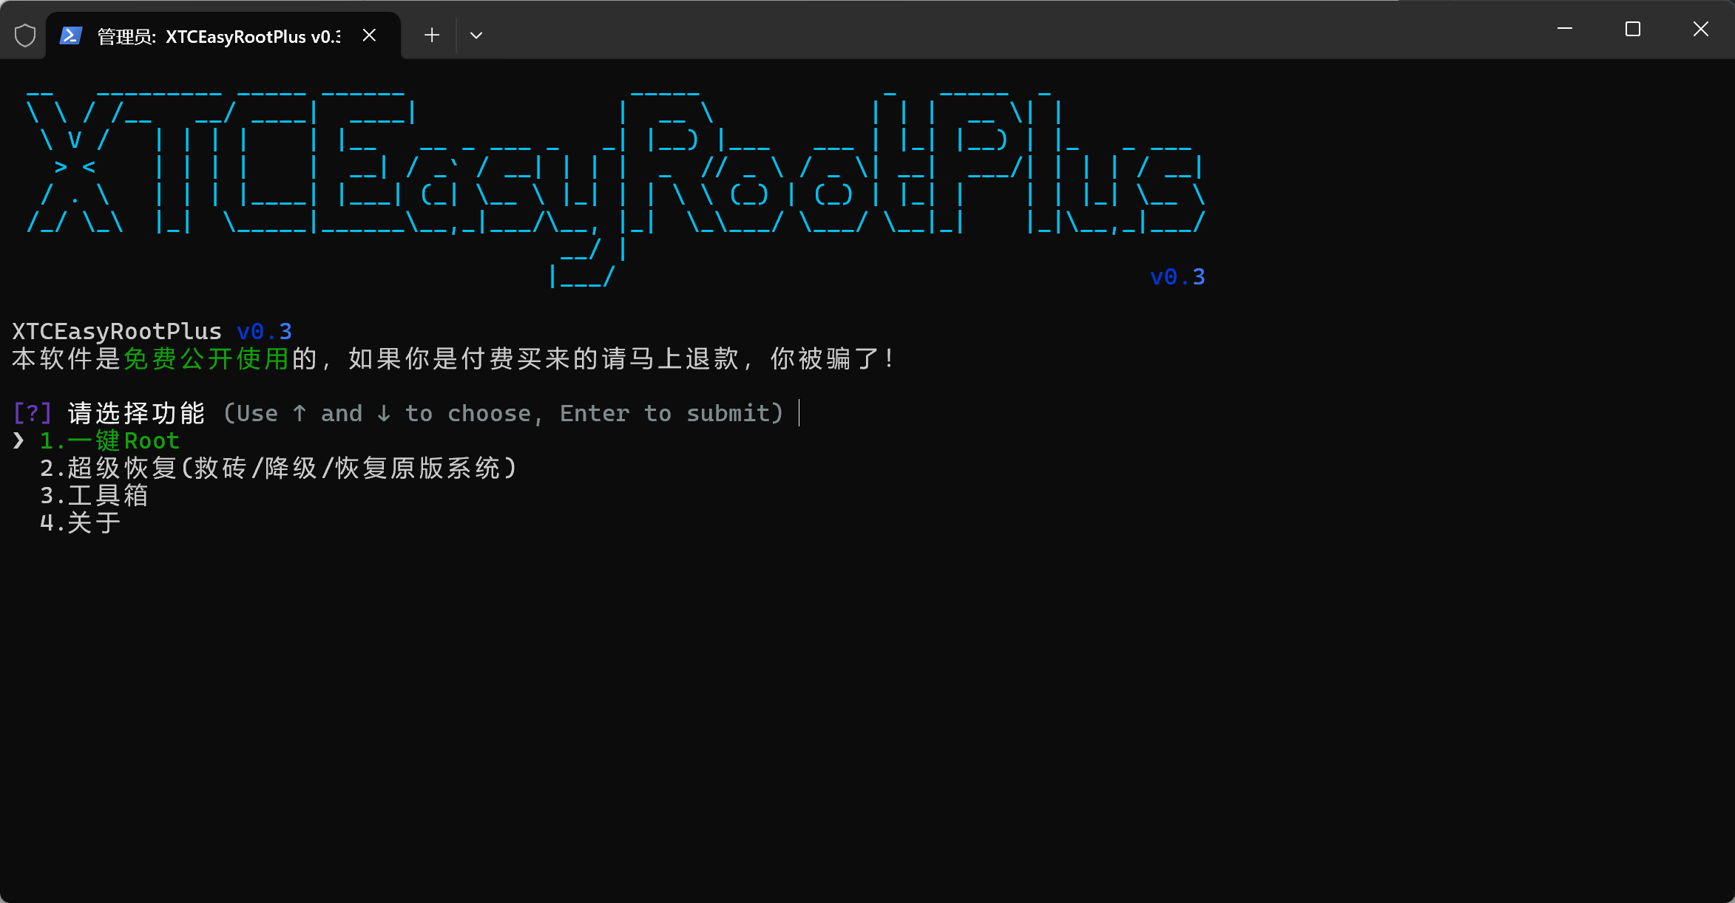Maximize the terminal window
Screen dimensions: 1735x903
(x=1633, y=29)
